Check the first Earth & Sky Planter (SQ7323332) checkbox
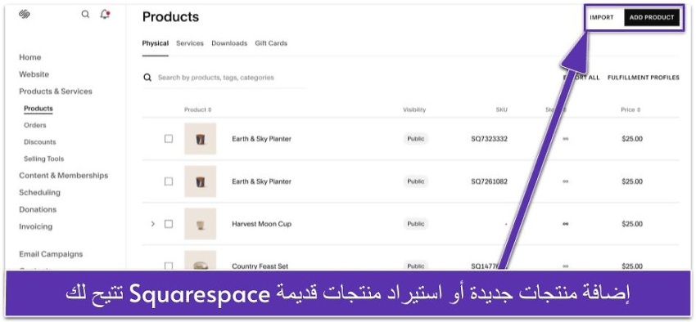The height and width of the screenshot is (322, 696). pyautogui.click(x=169, y=139)
